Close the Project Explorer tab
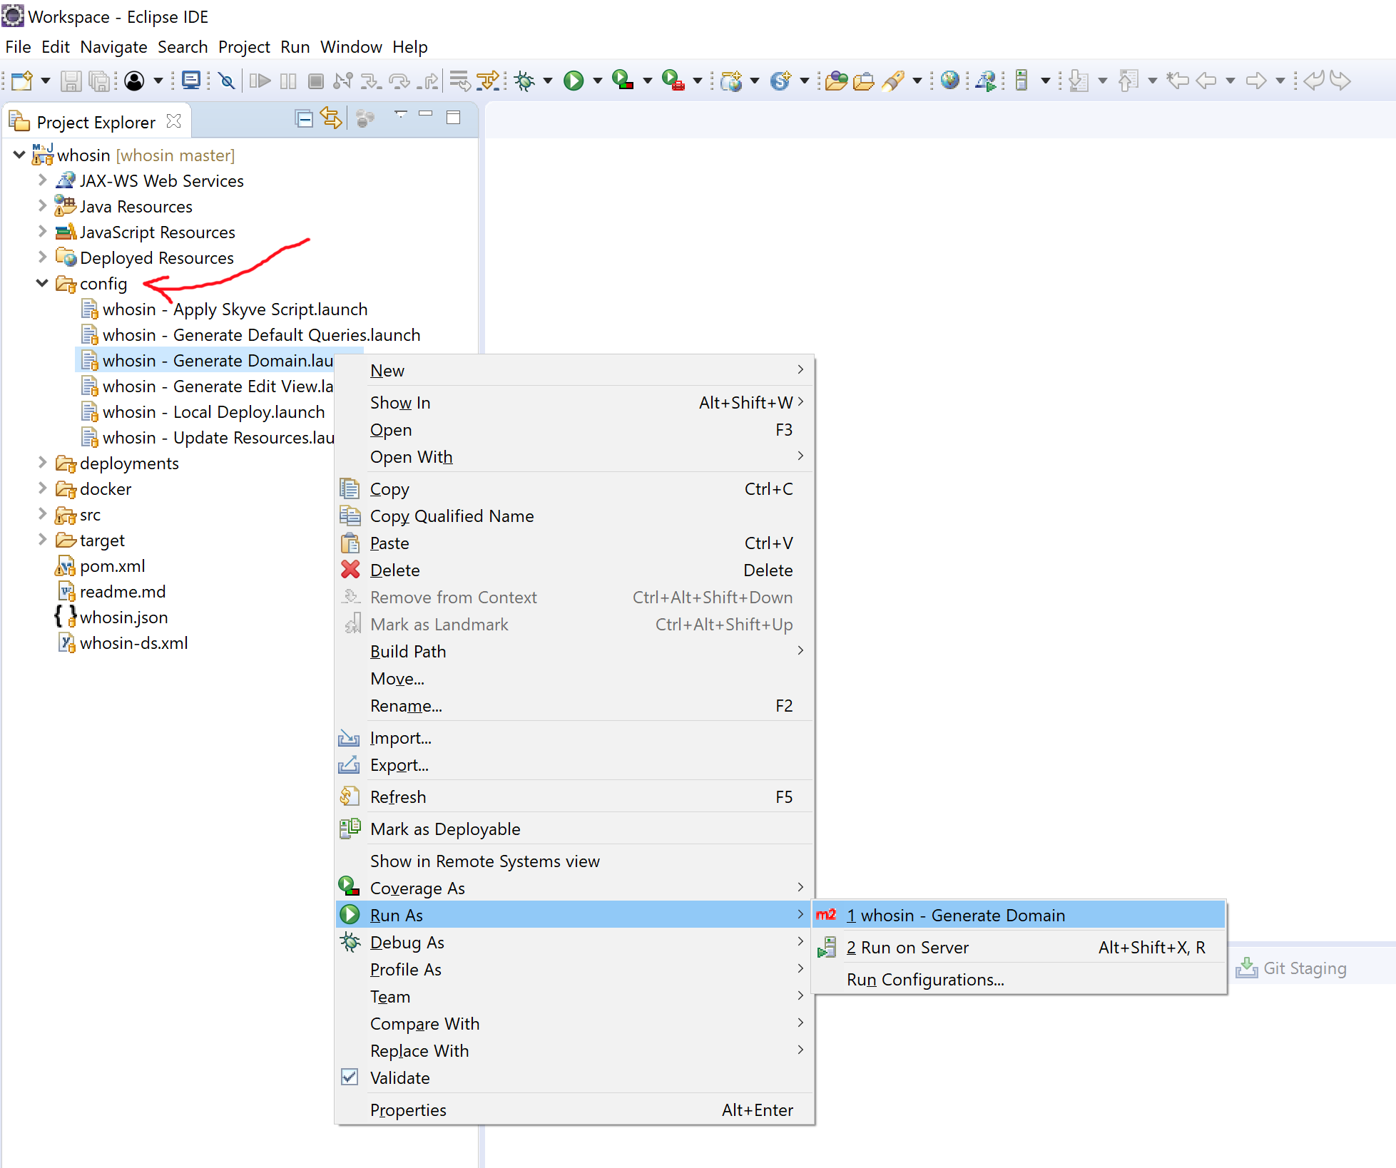 pyautogui.click(x=173, y=121)
